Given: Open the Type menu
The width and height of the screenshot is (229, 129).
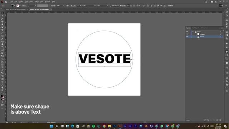Looking at the screenshot, I should tap(26, 2).
